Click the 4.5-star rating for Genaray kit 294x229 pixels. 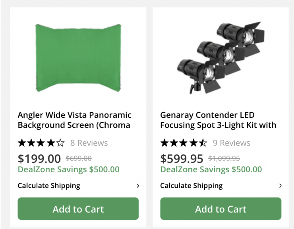click(x=184, y=143)
